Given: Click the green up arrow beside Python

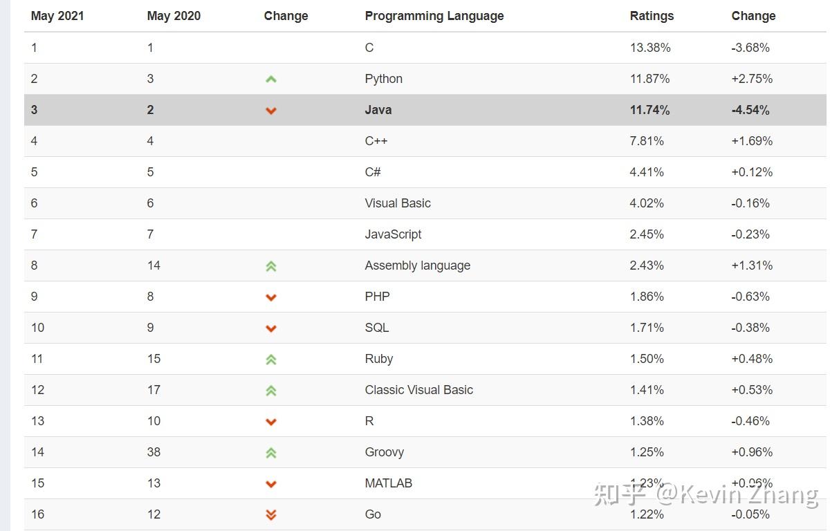Looking at the screenshot, I should pos(271,80).
